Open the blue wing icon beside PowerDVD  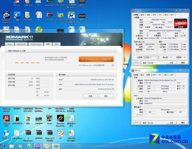[x=17, y=16]
